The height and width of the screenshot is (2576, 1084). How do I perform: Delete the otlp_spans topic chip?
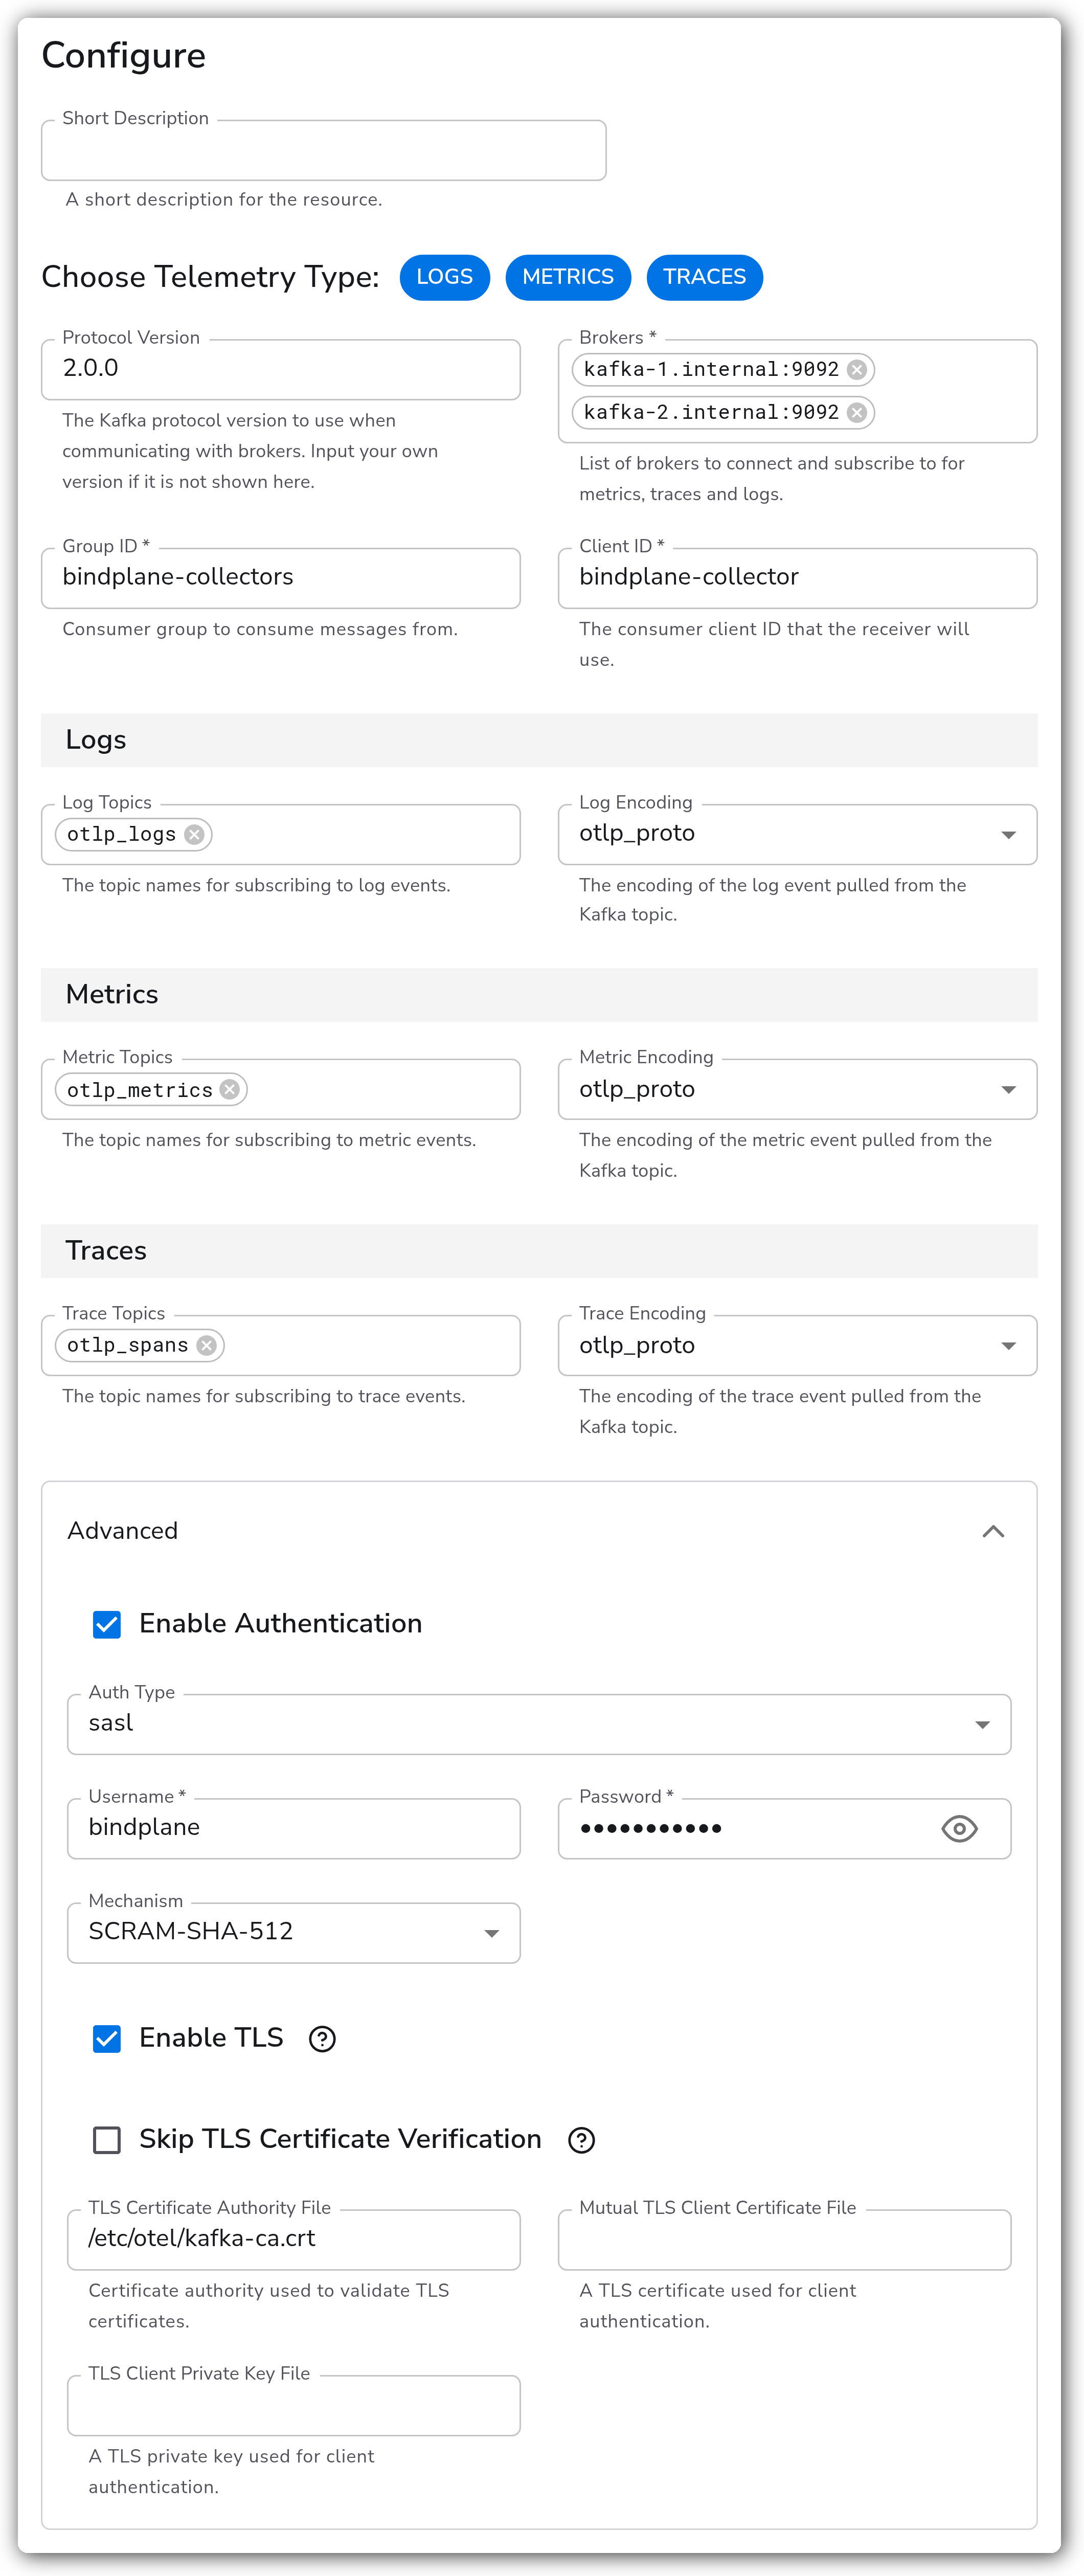pyautogui.click(x=207, y=1345)
